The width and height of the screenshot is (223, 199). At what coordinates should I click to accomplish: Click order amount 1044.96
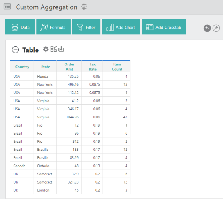[69, 117]
